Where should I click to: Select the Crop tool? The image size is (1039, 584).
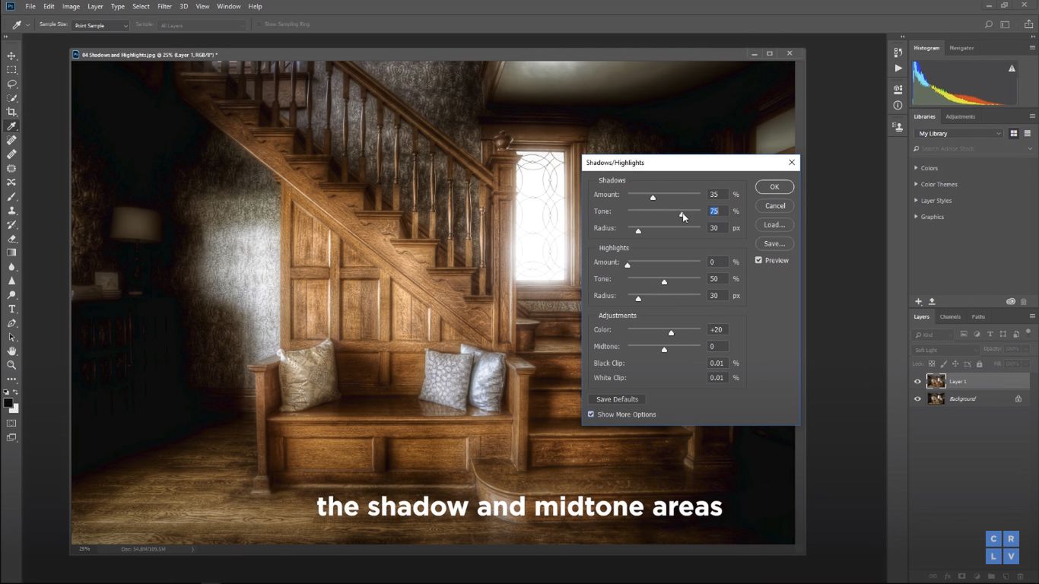11,113
